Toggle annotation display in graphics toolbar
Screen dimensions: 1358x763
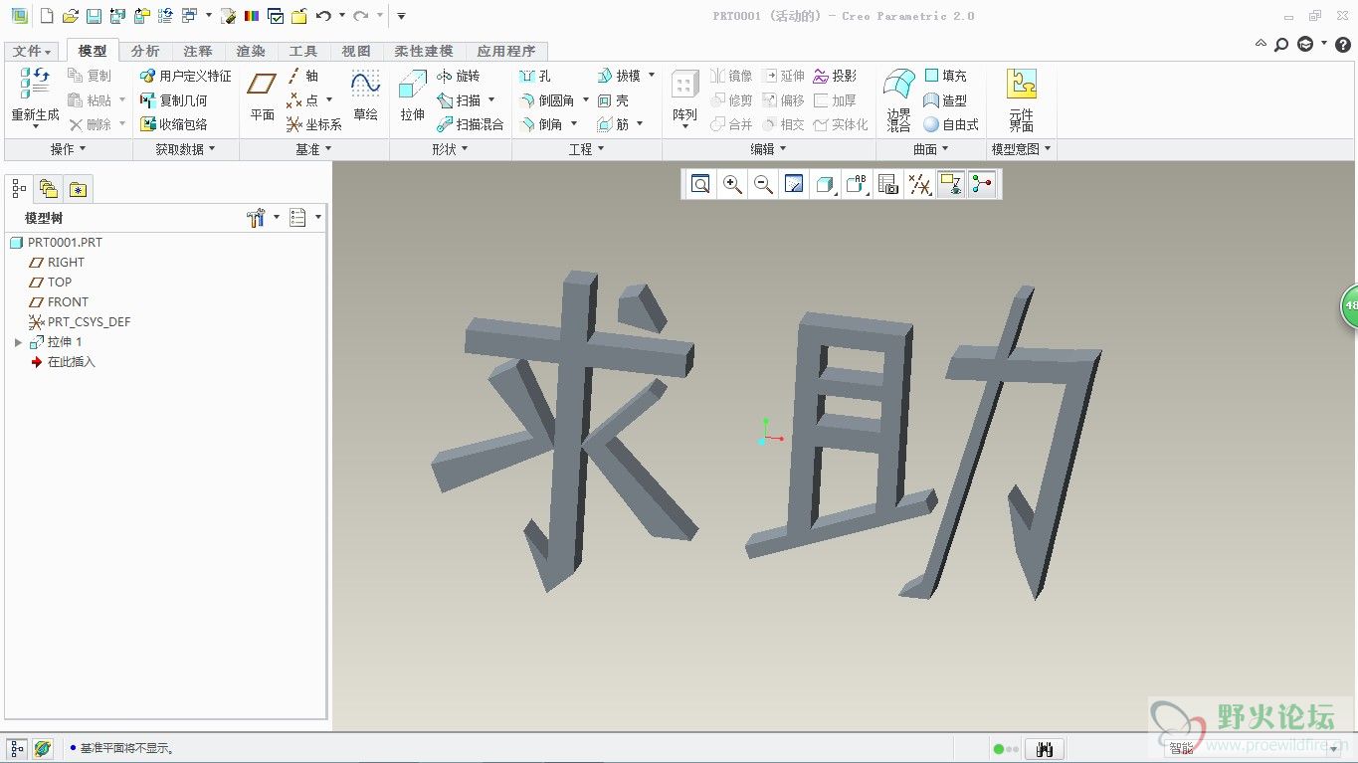[x=951, y=184]
